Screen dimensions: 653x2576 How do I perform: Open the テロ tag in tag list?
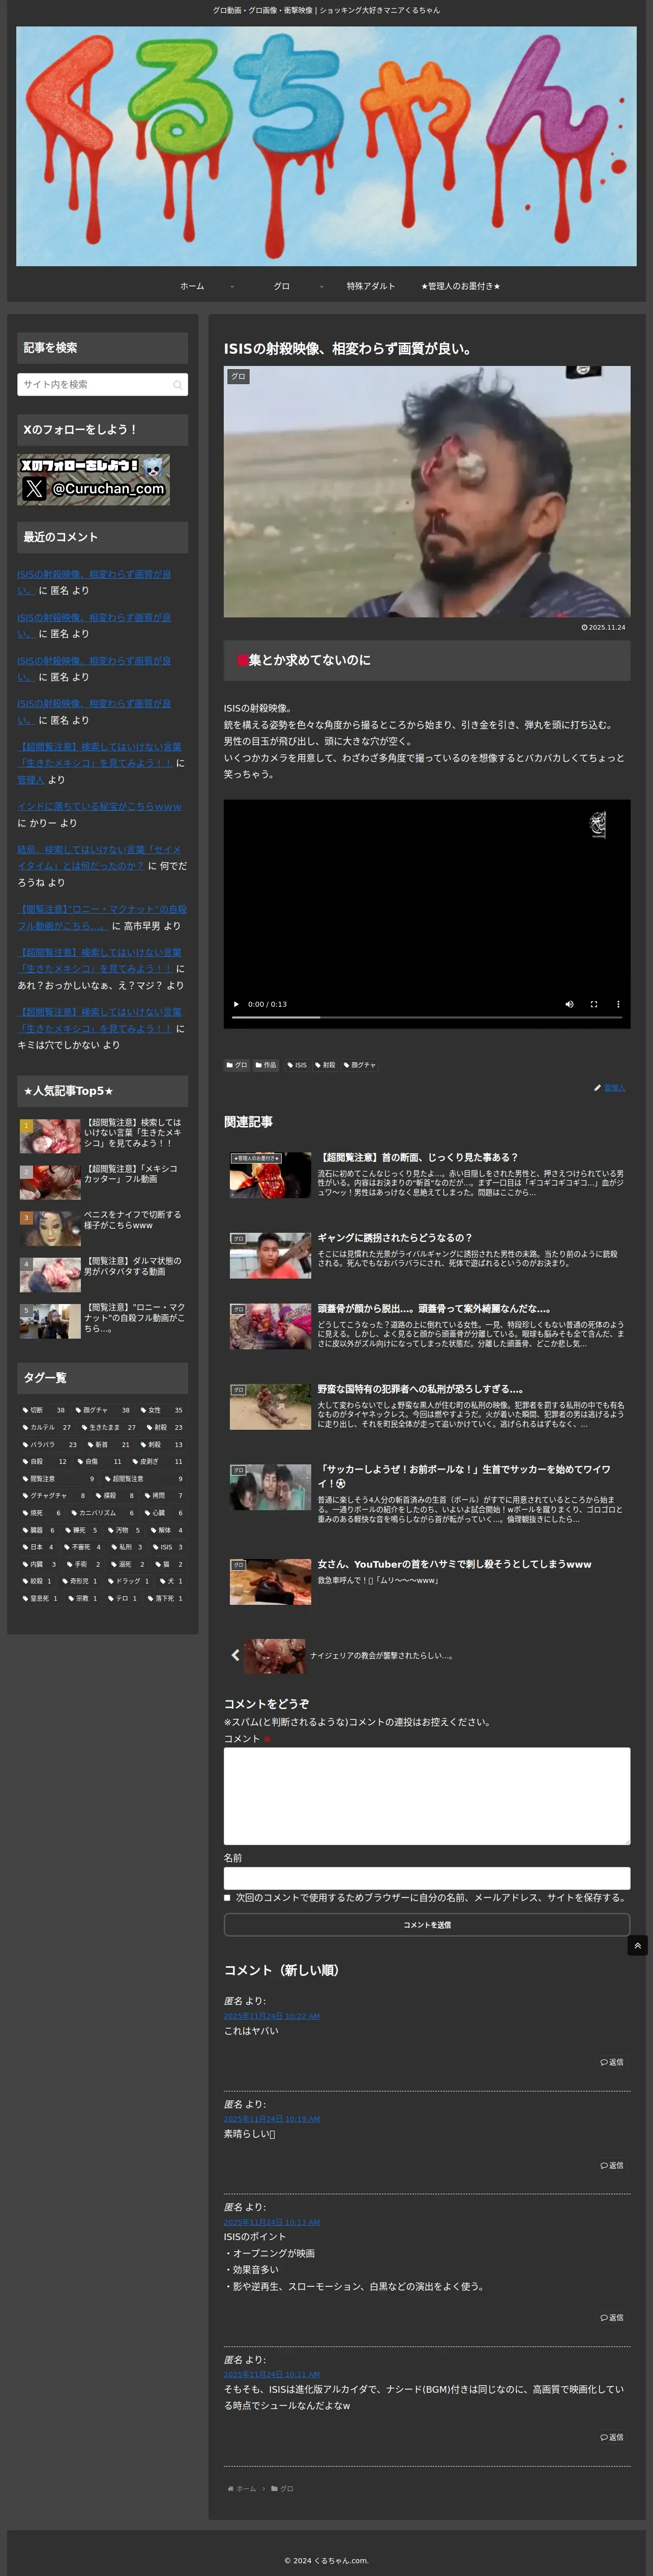point(122,1598)
